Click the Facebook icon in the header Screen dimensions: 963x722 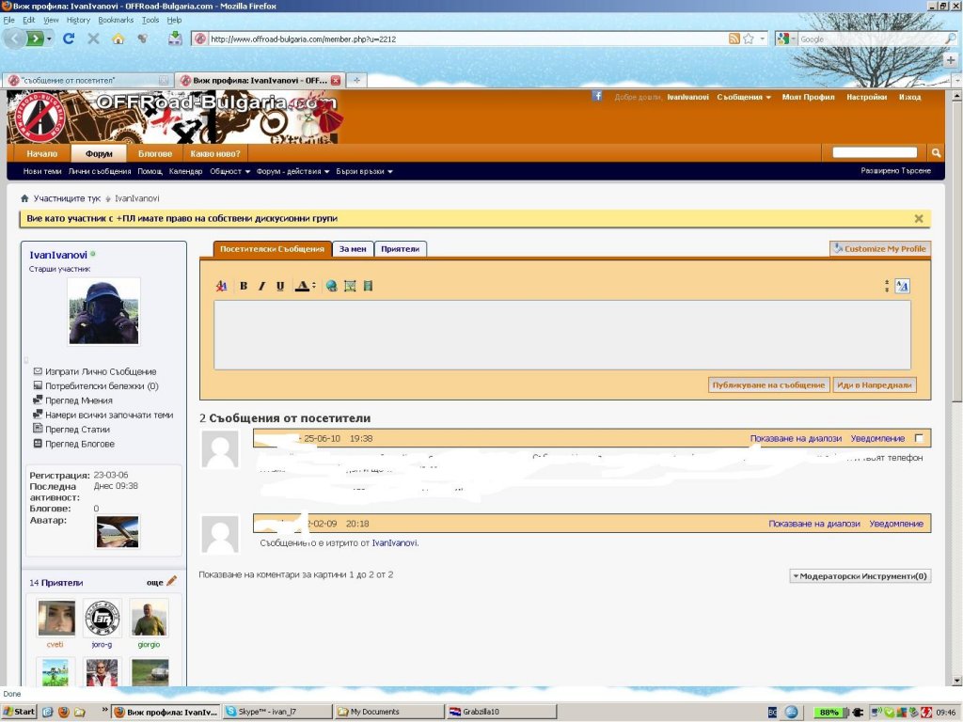(x=597, y=96)
